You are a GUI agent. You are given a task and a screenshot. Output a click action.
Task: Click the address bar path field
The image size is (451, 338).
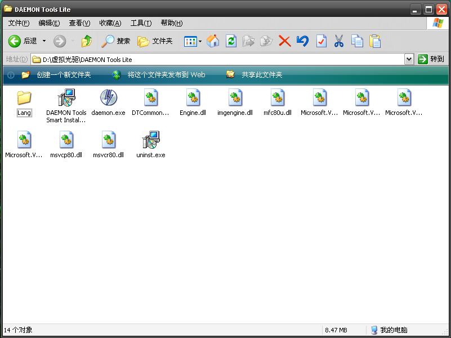pos(220,59)
